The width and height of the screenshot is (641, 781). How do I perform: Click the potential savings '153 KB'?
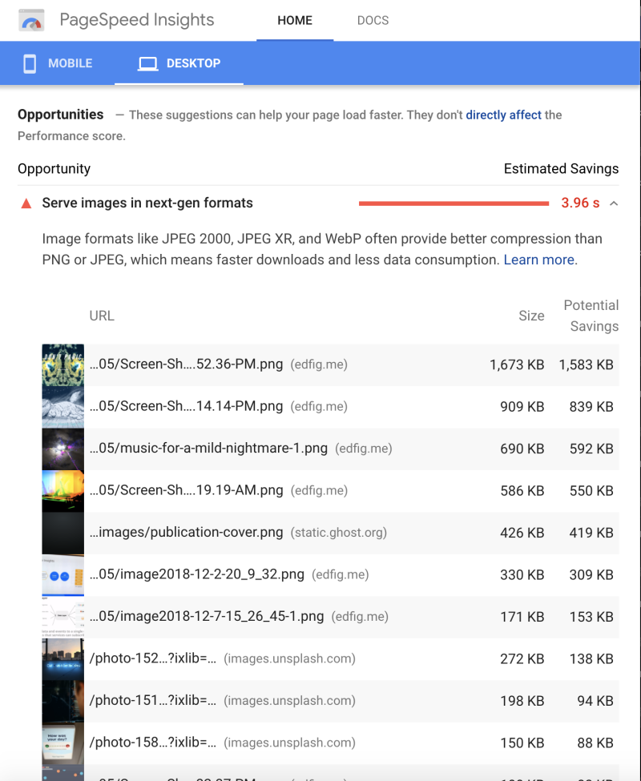pos(591,617)
